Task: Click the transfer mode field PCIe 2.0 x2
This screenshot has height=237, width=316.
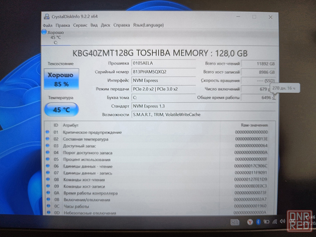Action: [163, 89]
